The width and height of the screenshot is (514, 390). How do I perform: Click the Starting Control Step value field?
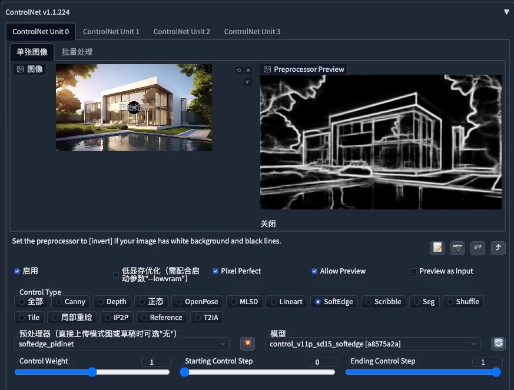click(322, 362)
